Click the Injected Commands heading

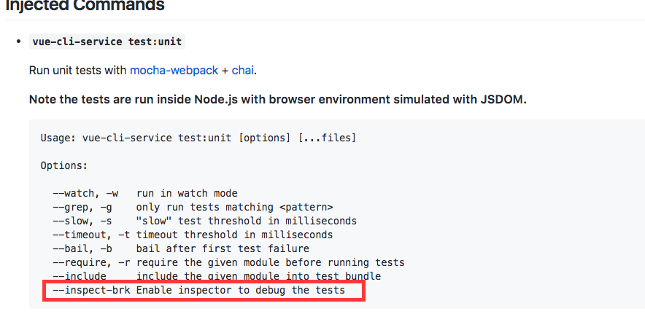click(x=85, y=7)
